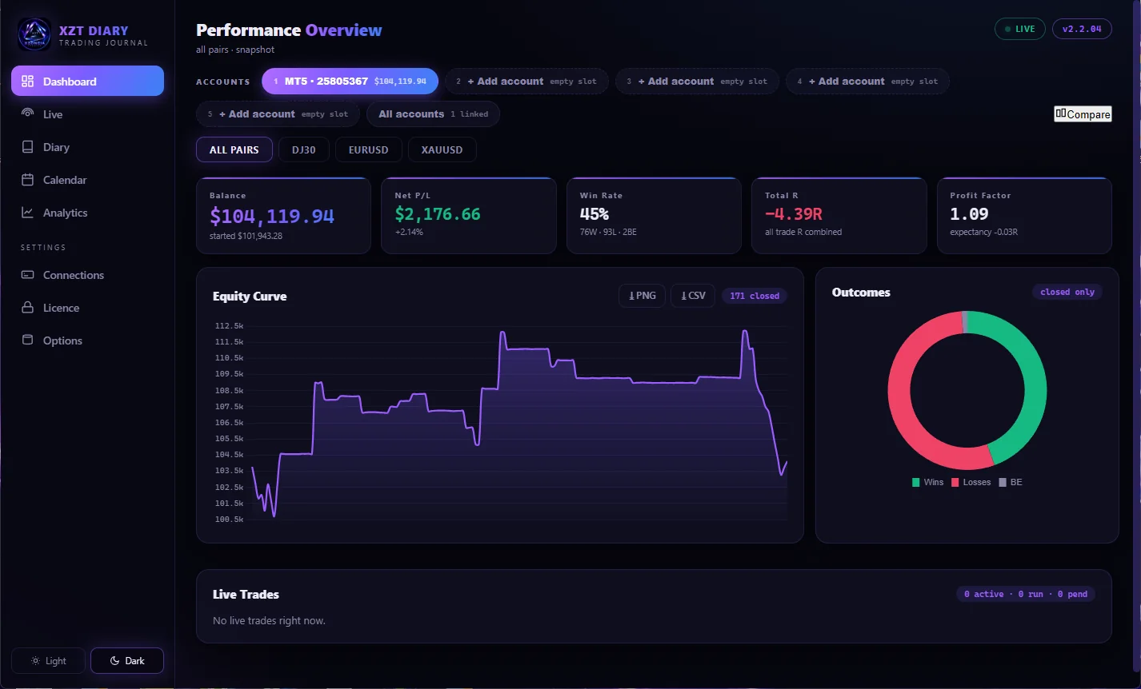1141x689 pixels.
Task: Click the green wins donut segment
Action: [x=1035, y=382]
